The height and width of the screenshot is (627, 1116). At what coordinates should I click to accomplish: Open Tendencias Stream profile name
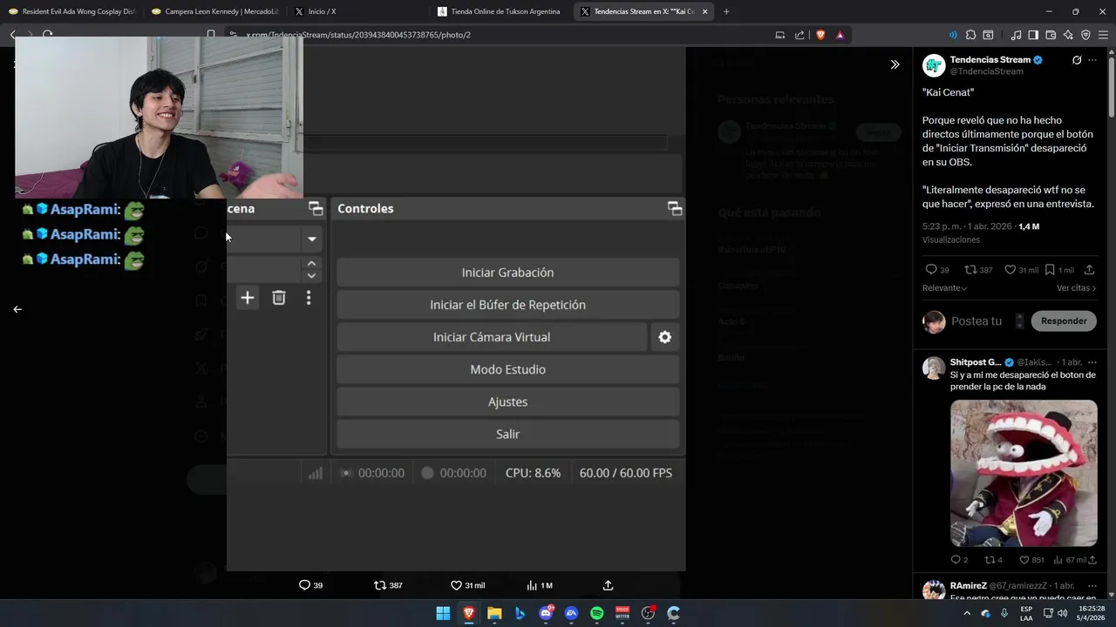(990, 60)
